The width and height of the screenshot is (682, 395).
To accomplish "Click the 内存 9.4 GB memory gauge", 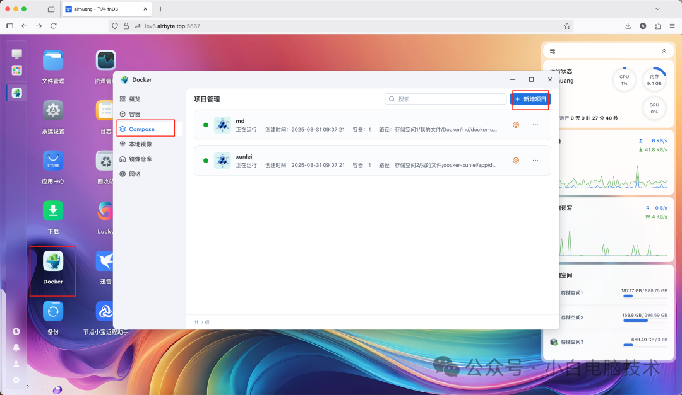I will coord(654,80).
